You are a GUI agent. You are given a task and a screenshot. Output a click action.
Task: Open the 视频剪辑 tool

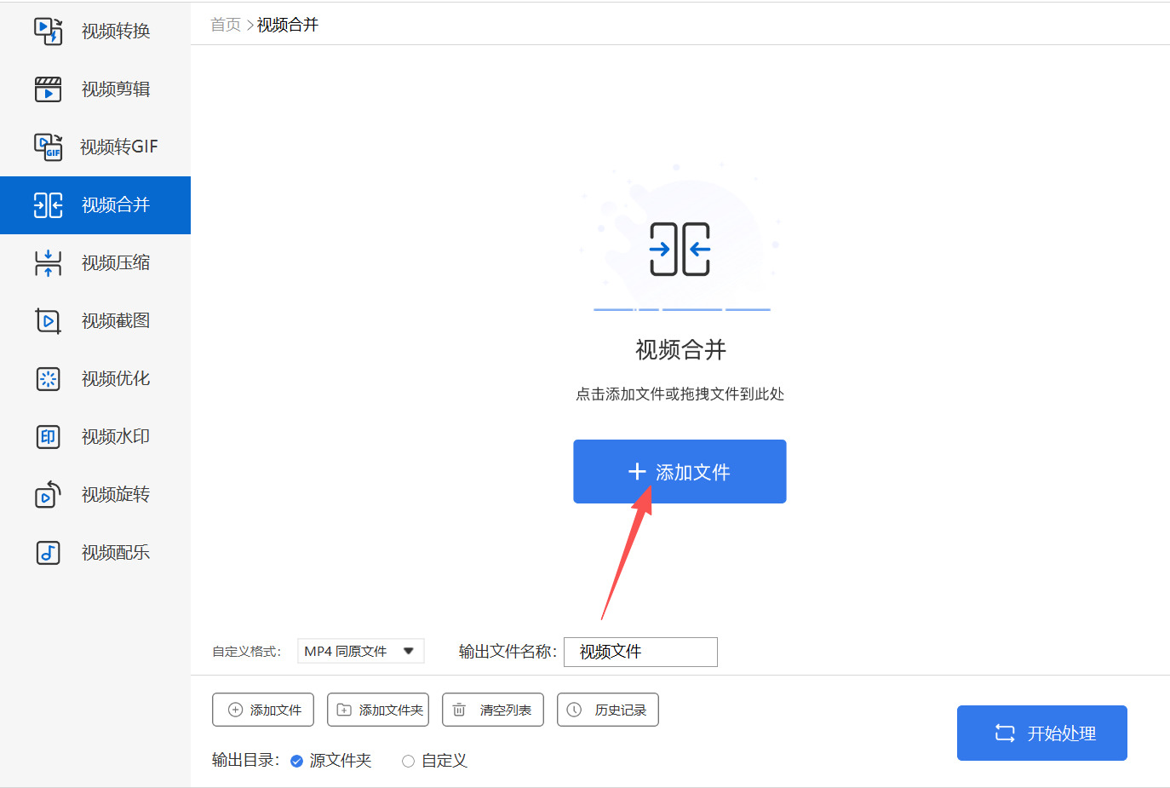(x=95, y=89)
